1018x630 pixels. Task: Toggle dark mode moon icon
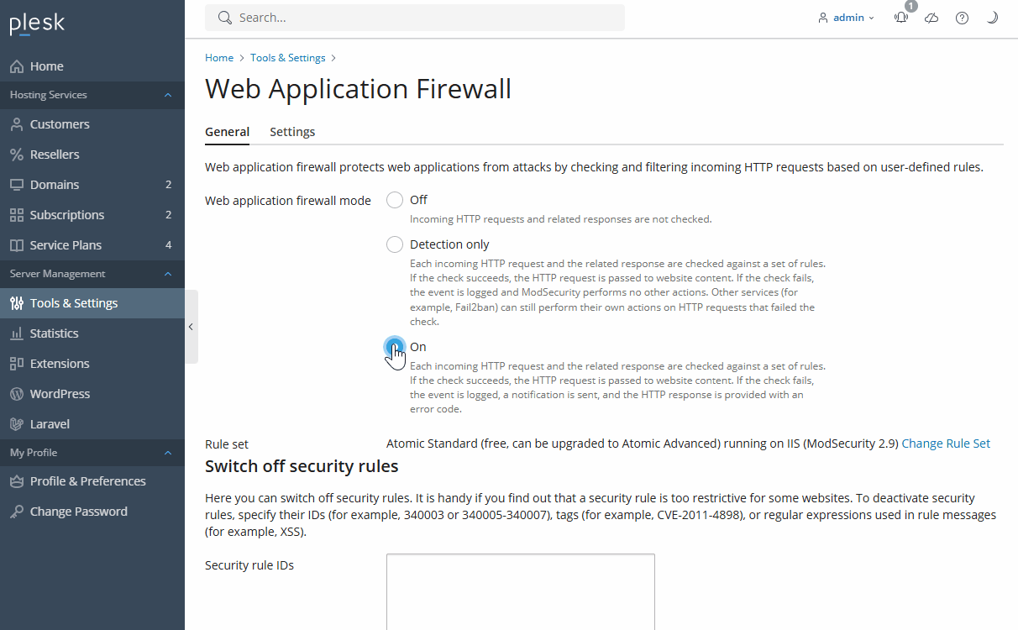click(992, 18)
